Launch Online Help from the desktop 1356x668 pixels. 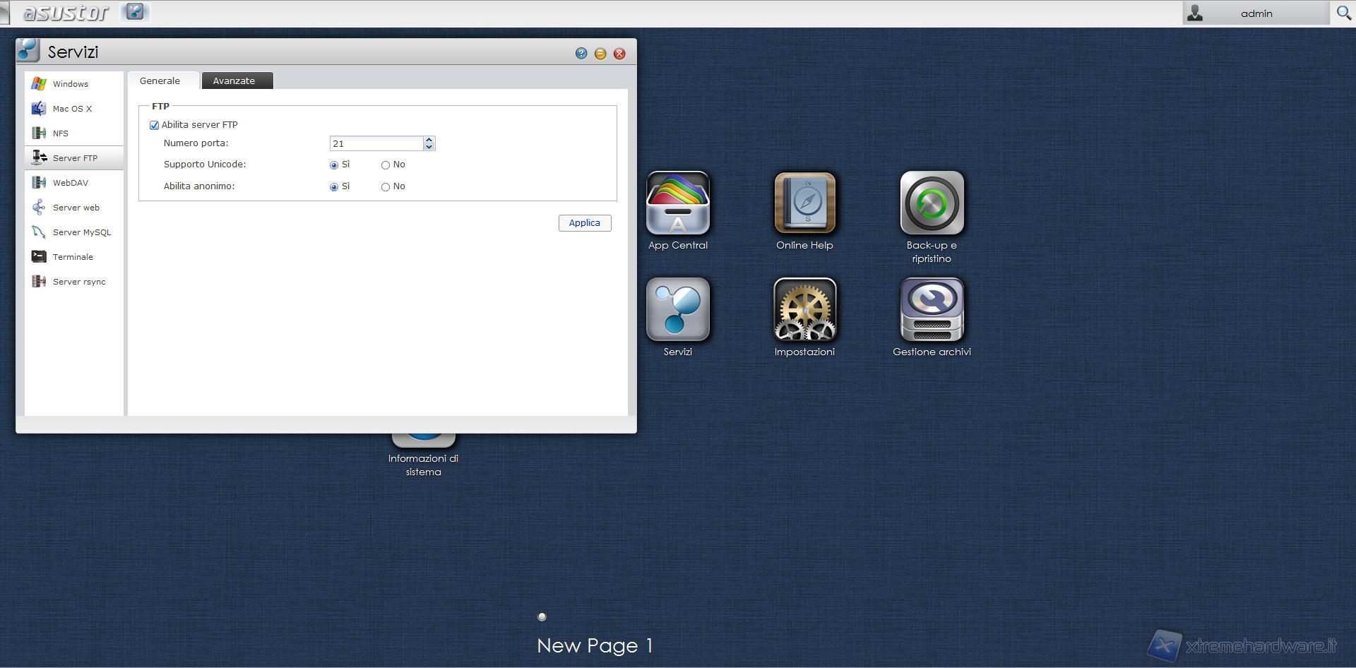pyautogui.click(x=804, y=203)
